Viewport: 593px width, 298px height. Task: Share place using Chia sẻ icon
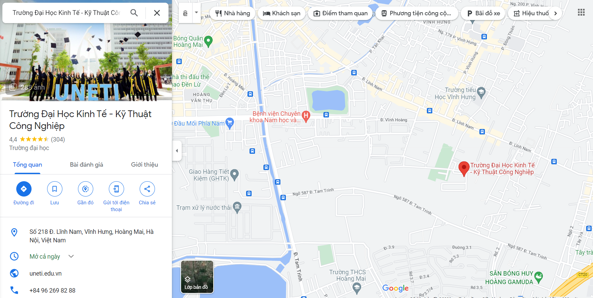click(x=147, y=189)
